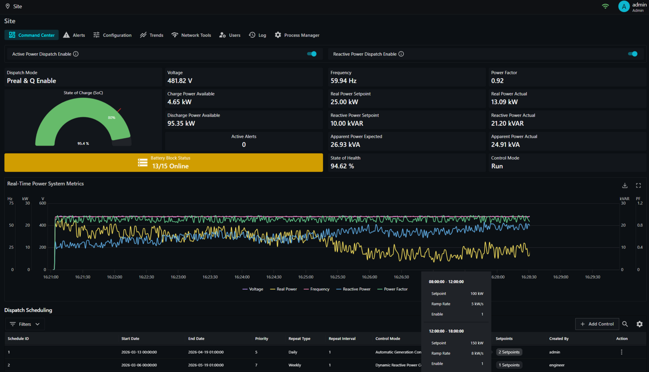The width and height of the screenshot is (649, 372).
Task: Click the admin user avatar
Action: (x=624, y=6)
